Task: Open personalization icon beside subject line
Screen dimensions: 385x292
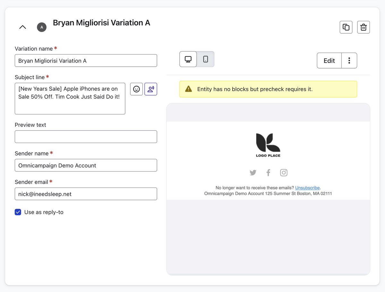Action: pyautogui.click(x=151, y=89)
